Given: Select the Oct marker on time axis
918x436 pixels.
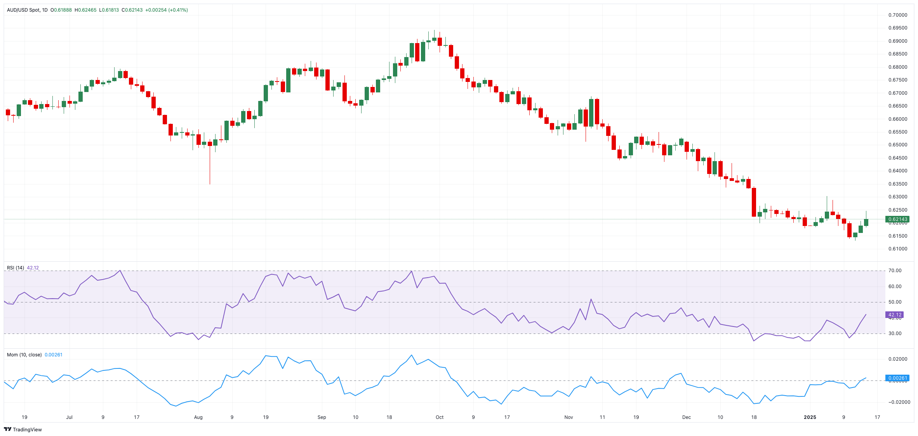Looking at the screenshot, I should 440,417.
